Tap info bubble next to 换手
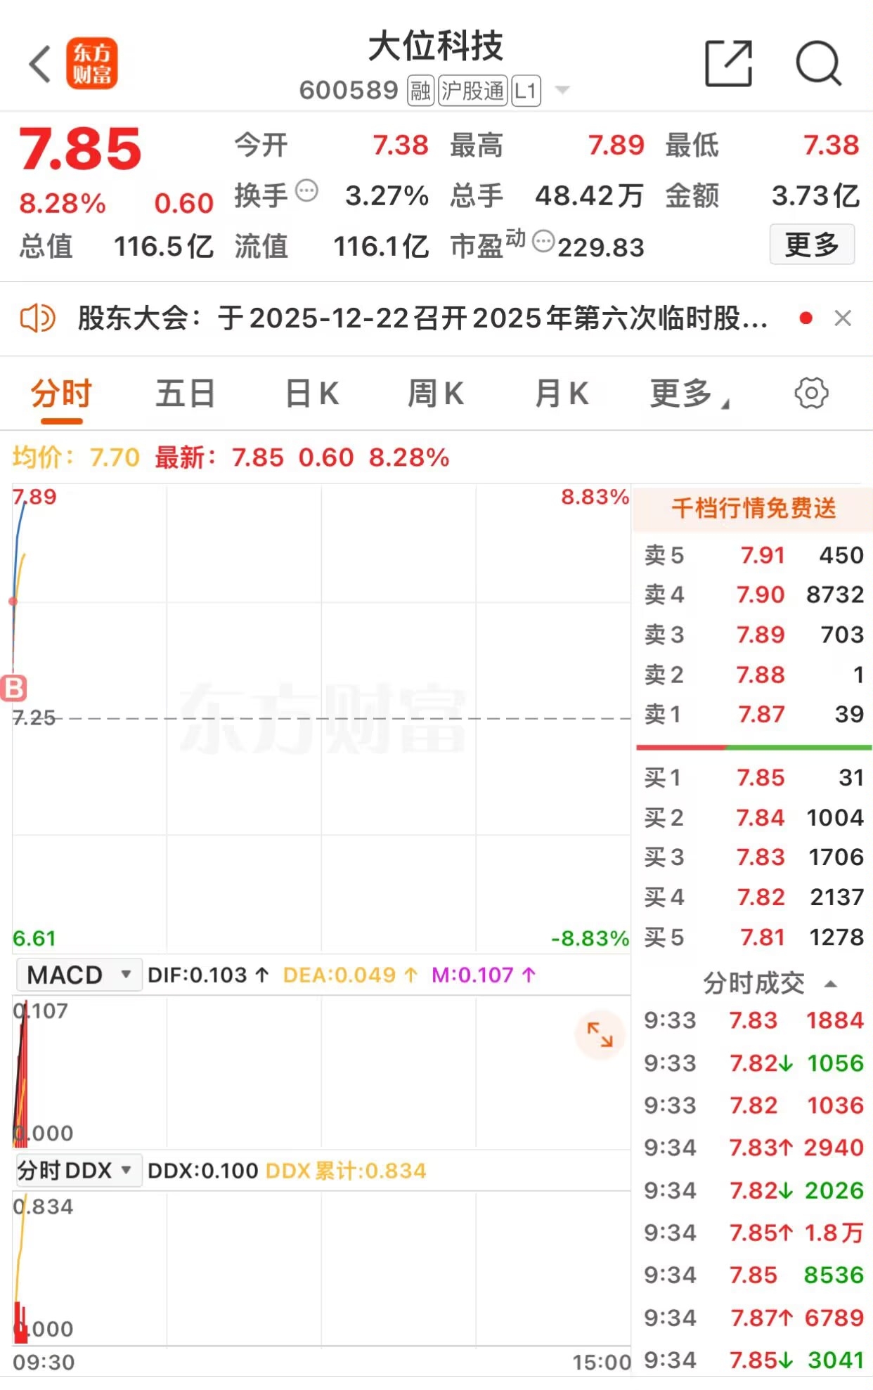Screen dimensions: 873x1390 [306, 190]
